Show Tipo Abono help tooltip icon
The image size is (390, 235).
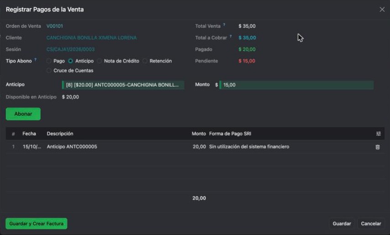tap(35, 60)
